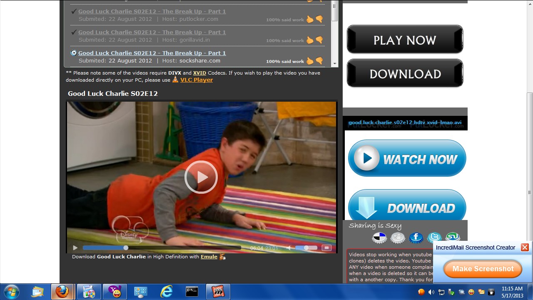Open putlocker.com Good Luck Charlie S02E12 link
The image size is (533, 300).
[152, 11]
